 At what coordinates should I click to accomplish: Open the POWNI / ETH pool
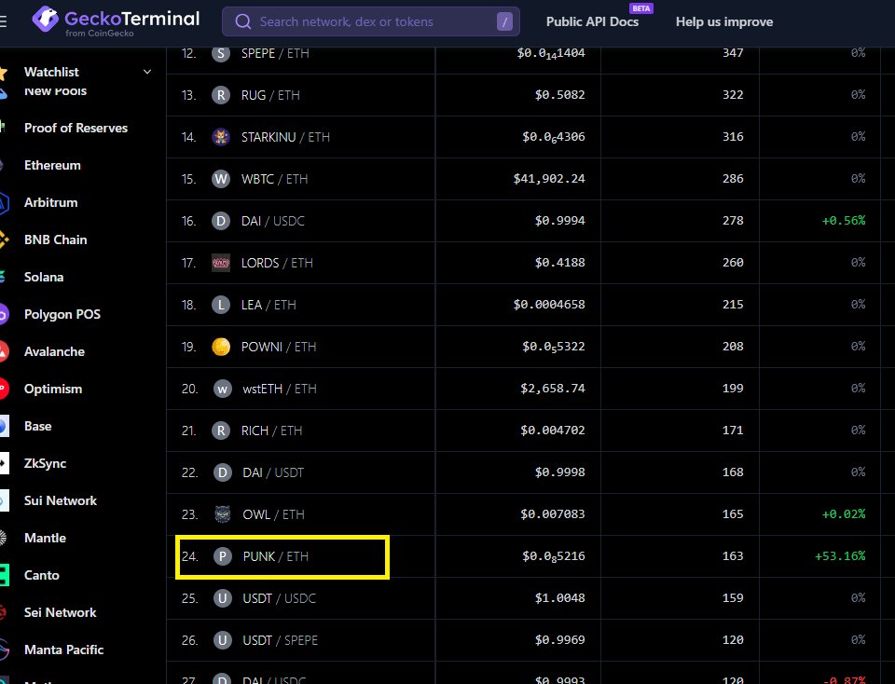click(279, 347)
